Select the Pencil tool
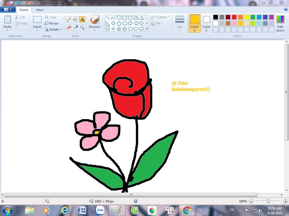 (x=69, y=19)
